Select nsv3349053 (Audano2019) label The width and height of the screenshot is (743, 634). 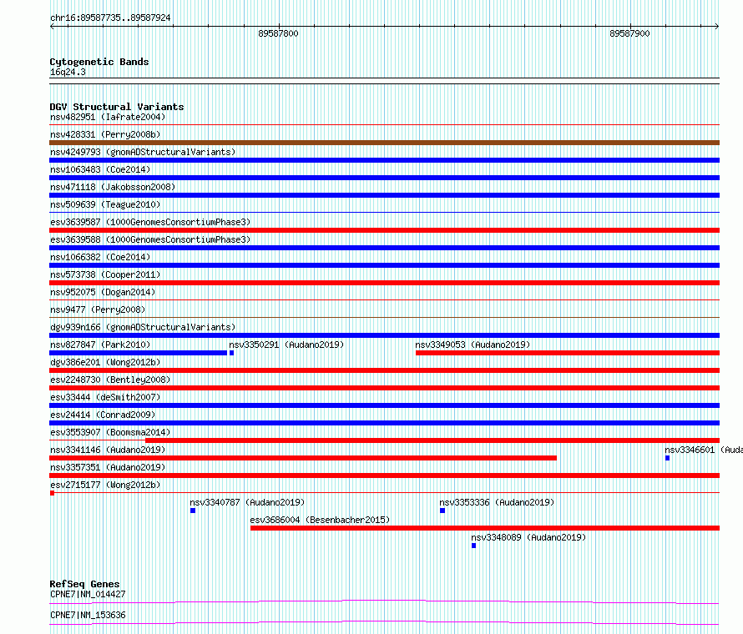click(x=473, y=345)
